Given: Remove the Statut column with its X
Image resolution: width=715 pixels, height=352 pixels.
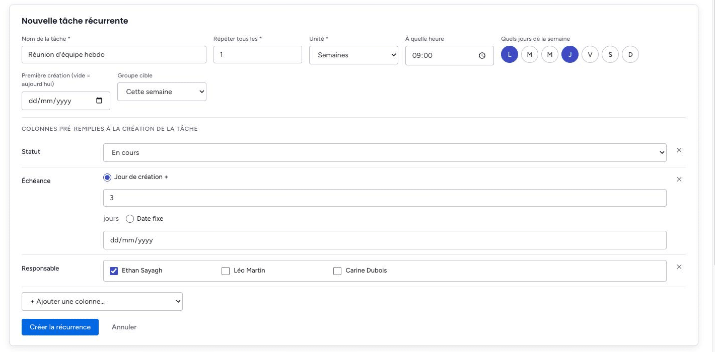Looking at the screenshot, I should 679,150.
